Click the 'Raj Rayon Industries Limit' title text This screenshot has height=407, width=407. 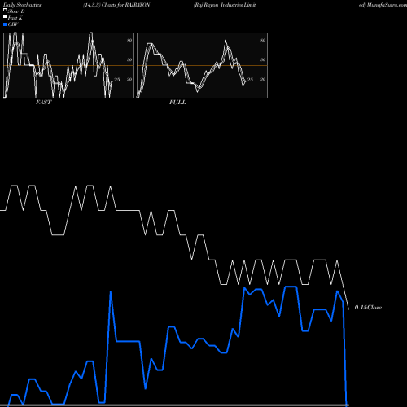[x=225, y=5]
